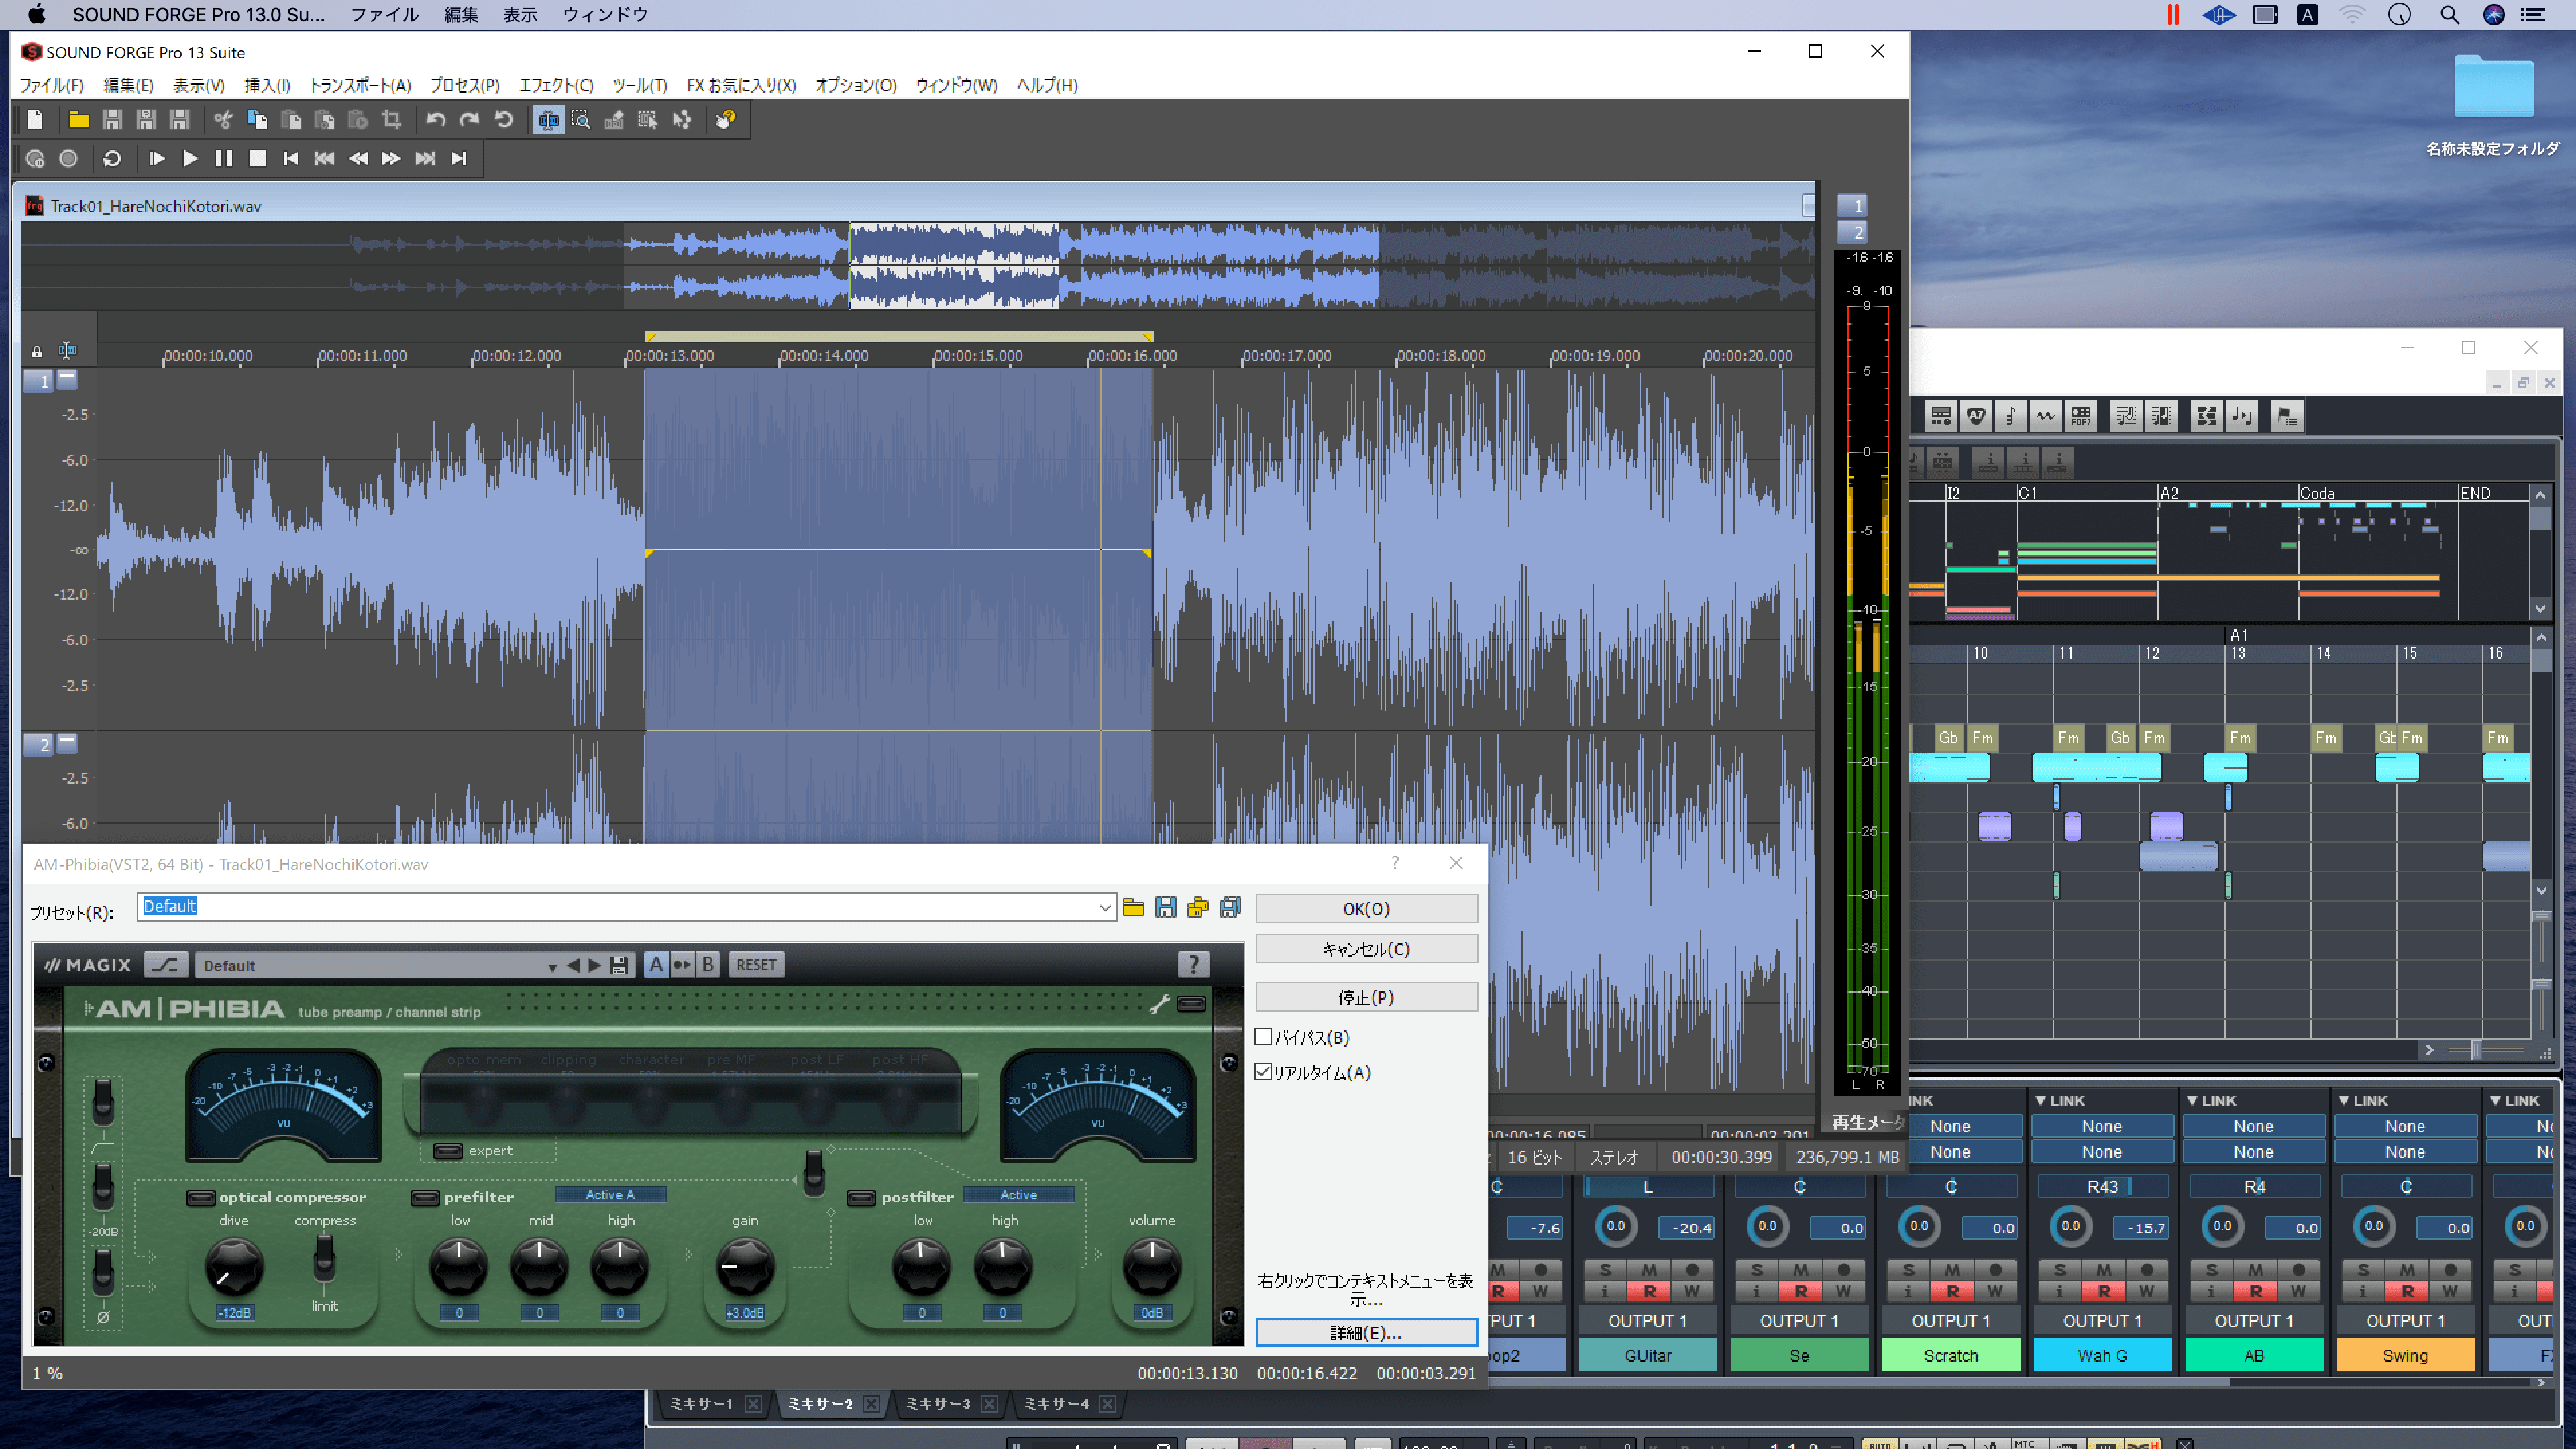Open the エフェクト(C) menu

coord(556,85)
